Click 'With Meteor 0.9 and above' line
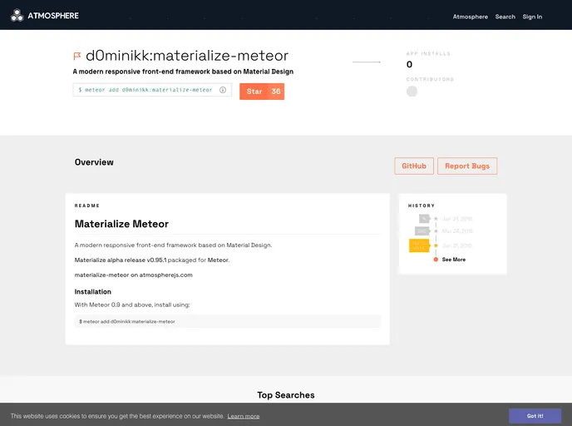 [x=132, y=305]
